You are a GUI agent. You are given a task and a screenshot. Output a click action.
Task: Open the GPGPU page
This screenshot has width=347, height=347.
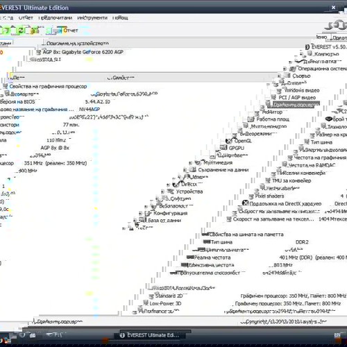(x=237, y=148)
